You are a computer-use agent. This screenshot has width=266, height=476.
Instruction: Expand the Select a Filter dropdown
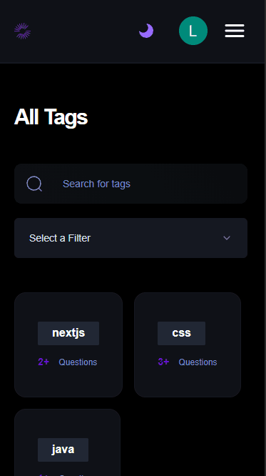[x=131, y=238]
